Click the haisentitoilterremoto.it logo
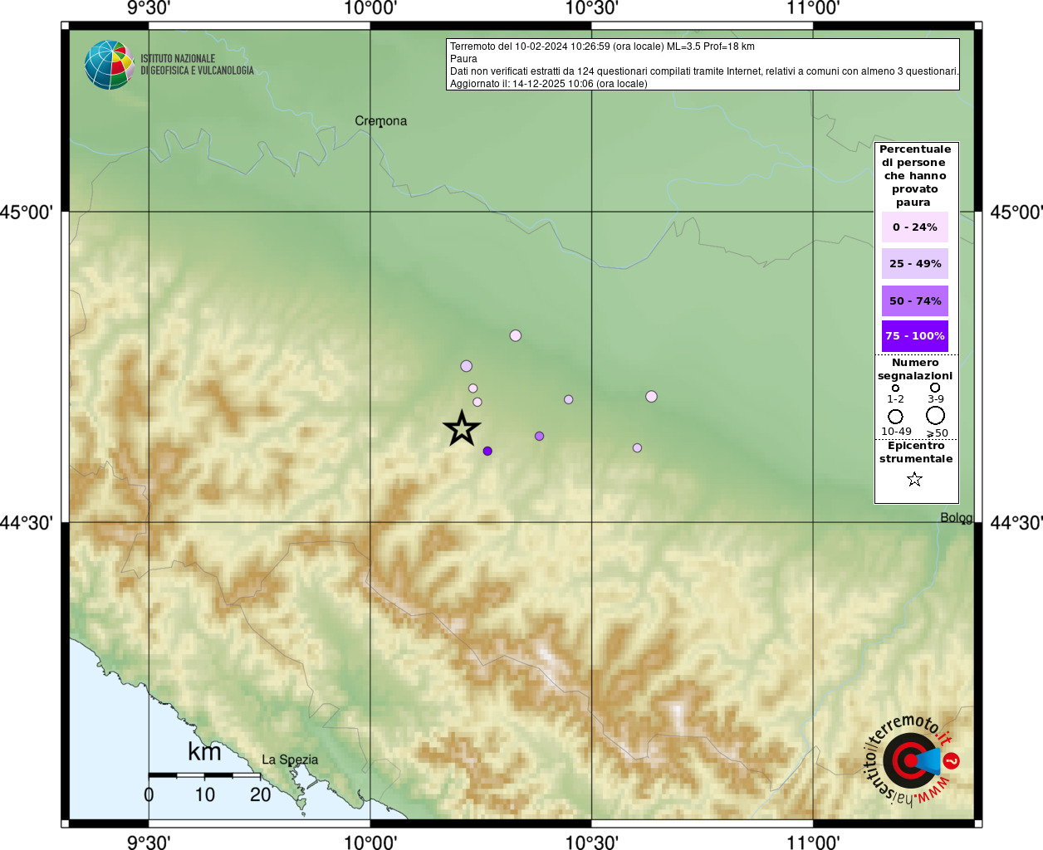This screenshot has width=1043, height=850. [x=912, y=760]
